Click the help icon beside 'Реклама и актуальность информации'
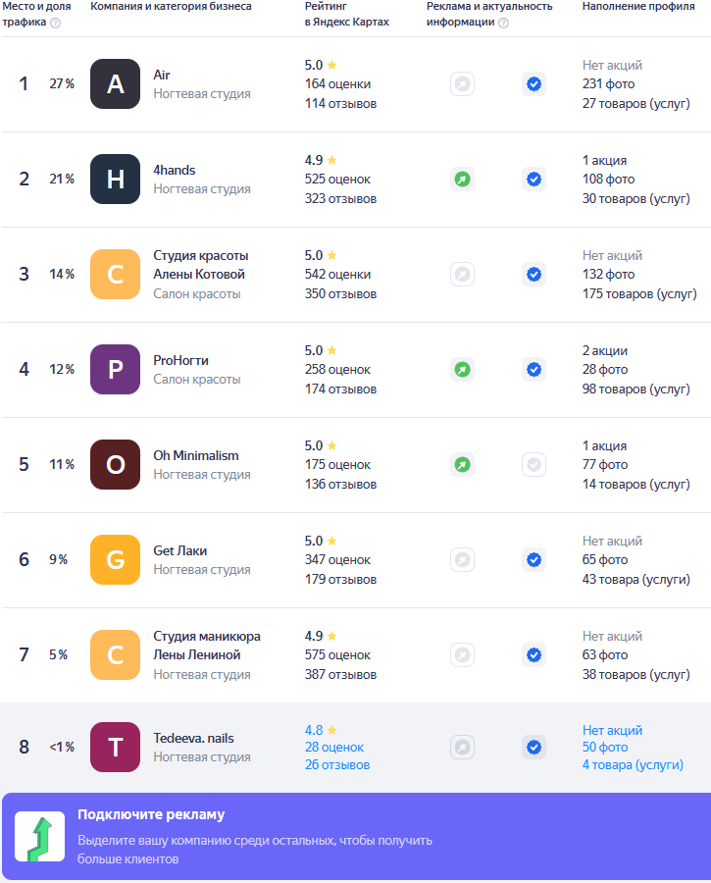Image resolution: width=711 pixels, height=883 pixels. coord(503,23)
